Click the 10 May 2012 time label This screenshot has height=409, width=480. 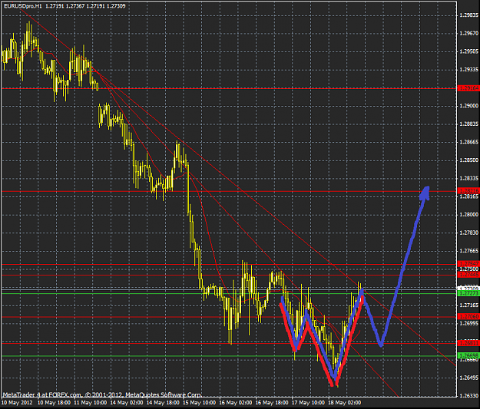click(x=17, y=402)
